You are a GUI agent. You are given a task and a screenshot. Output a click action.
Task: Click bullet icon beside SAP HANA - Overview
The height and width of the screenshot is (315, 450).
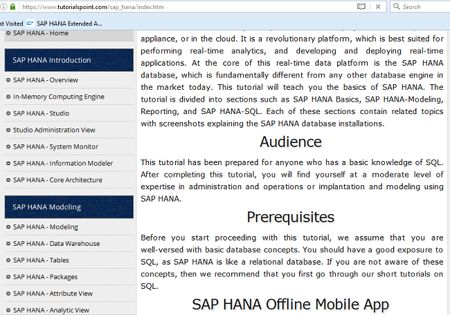8,80
